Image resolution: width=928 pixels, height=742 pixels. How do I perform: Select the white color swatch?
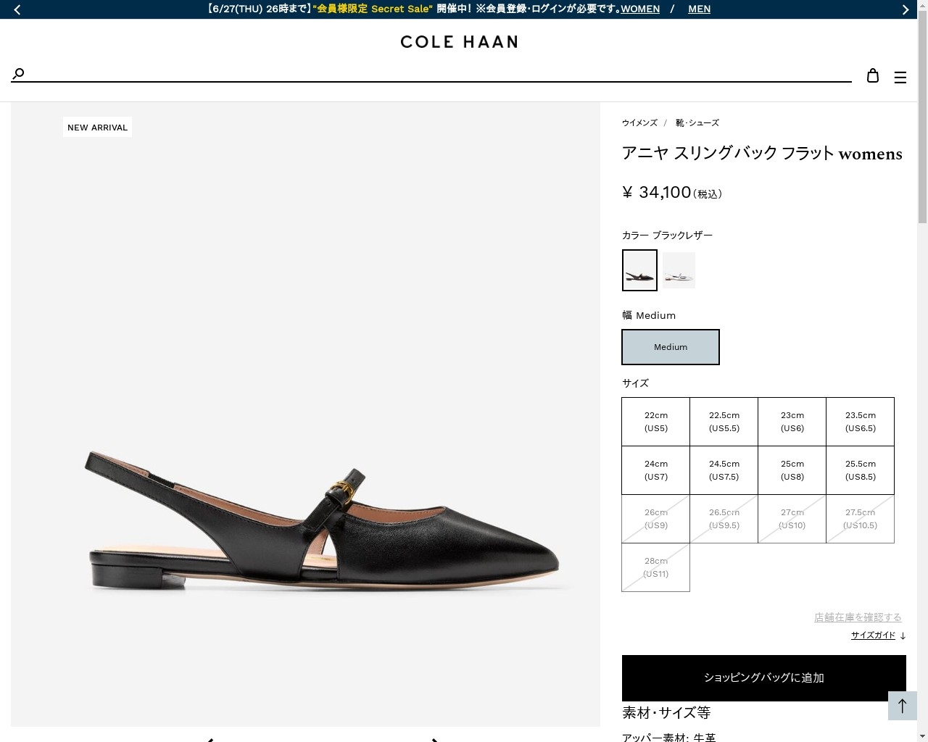(679, 270)
